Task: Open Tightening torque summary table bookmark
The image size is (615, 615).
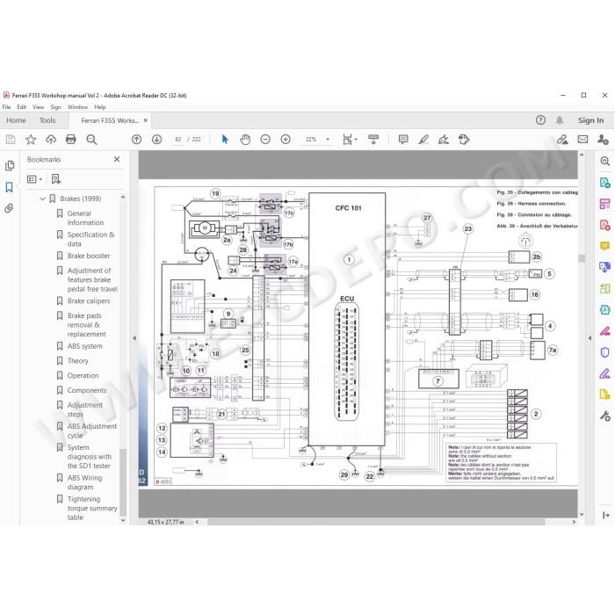Action: pos(92,509)
